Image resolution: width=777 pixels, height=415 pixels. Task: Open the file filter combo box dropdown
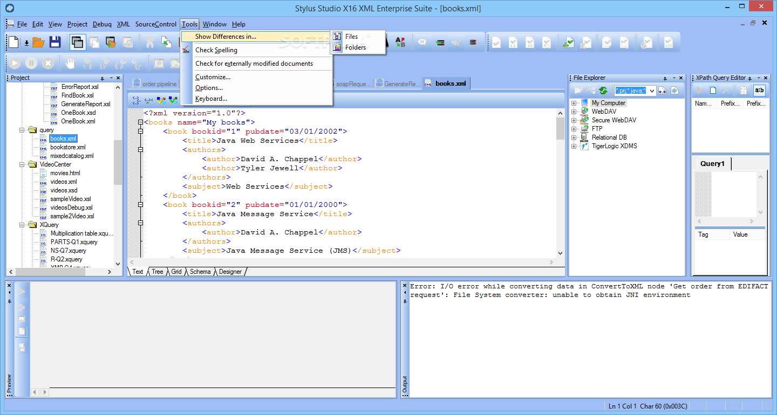pyautogui.click(x=652, y=91)
